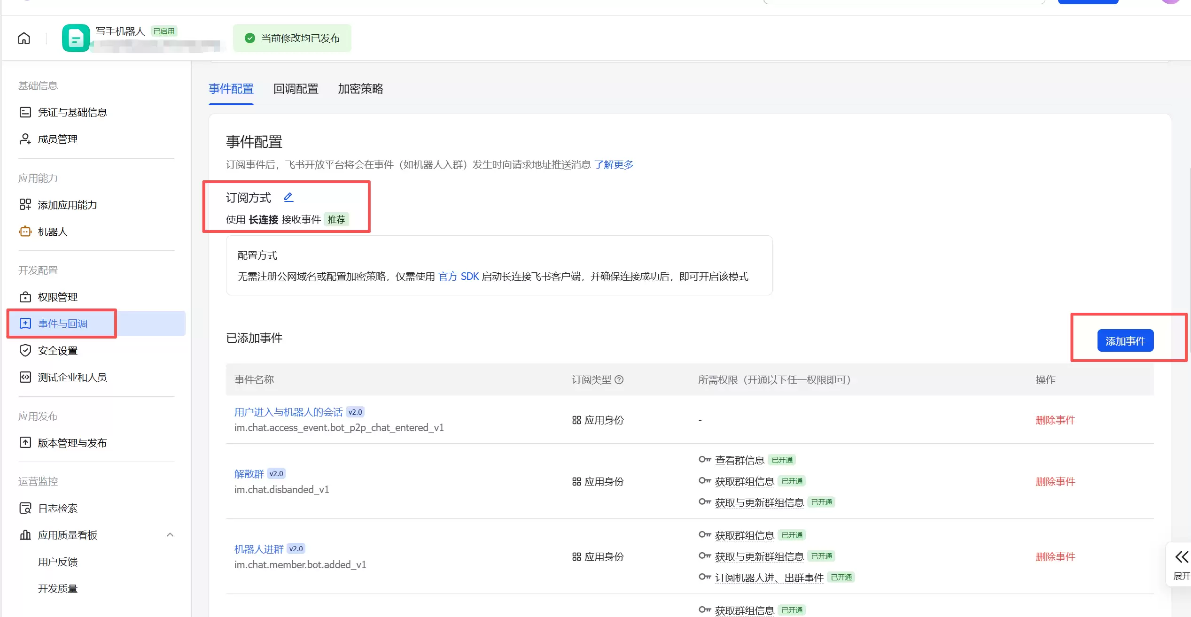Click the Home icon in the left sidebar
1191x617 pixels.
(x=23, y=38)
